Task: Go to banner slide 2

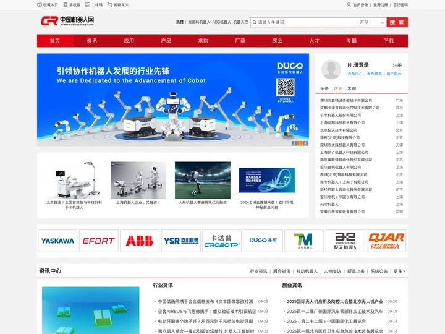Action: [300, 143]
